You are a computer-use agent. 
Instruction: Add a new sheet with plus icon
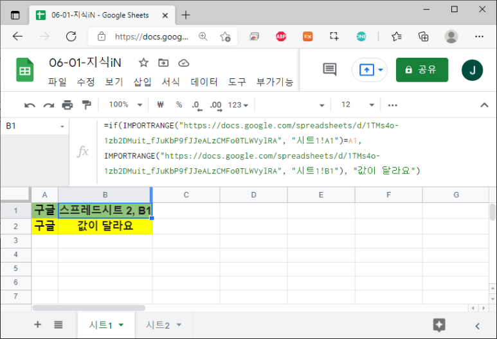point(37,324)
